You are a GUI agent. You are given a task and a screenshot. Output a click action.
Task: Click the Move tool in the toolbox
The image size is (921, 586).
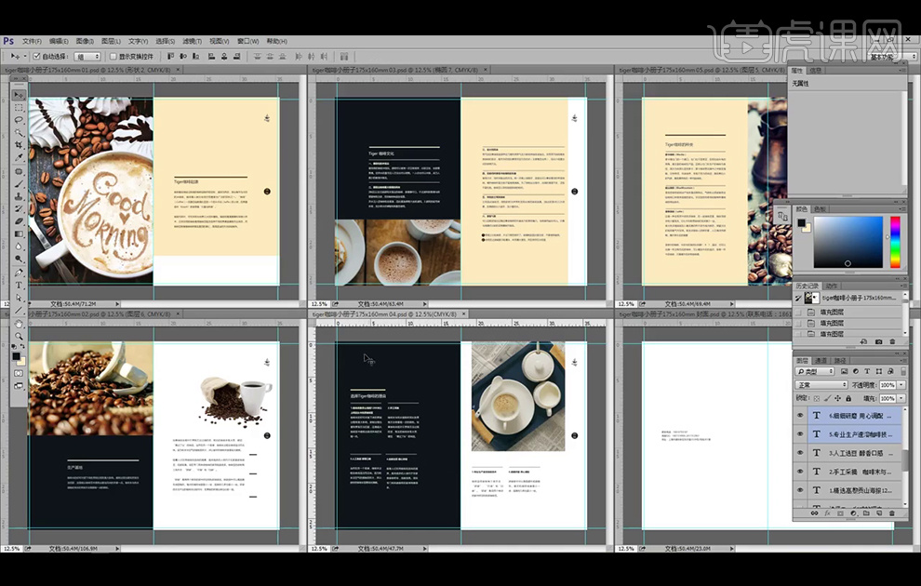19,95
